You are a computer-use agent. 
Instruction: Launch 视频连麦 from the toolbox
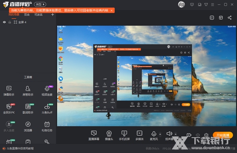[47, 91]
